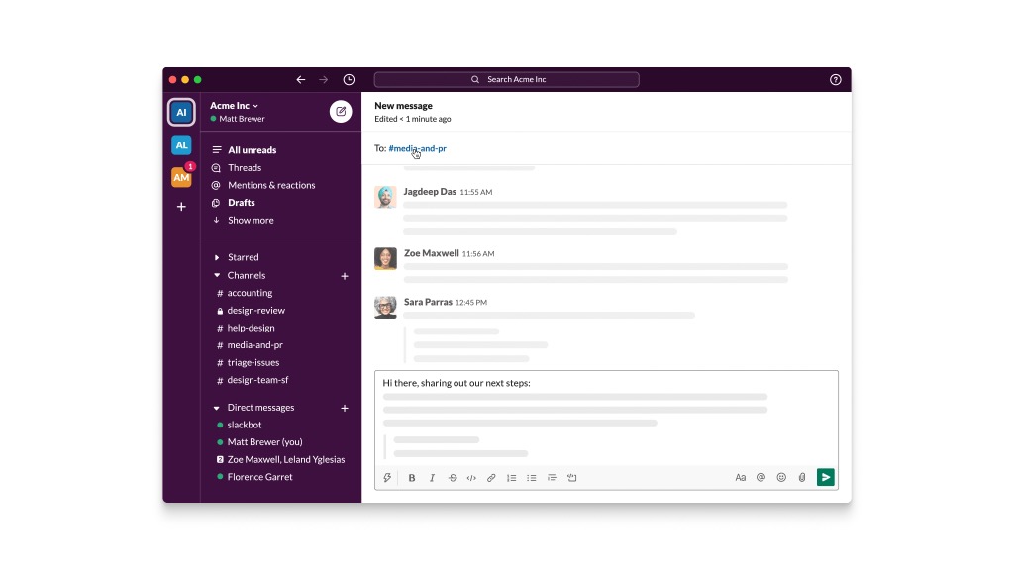The image size is (1014, 570).
Task: Click the compose new message icon
Action: (x=341, y=111)
